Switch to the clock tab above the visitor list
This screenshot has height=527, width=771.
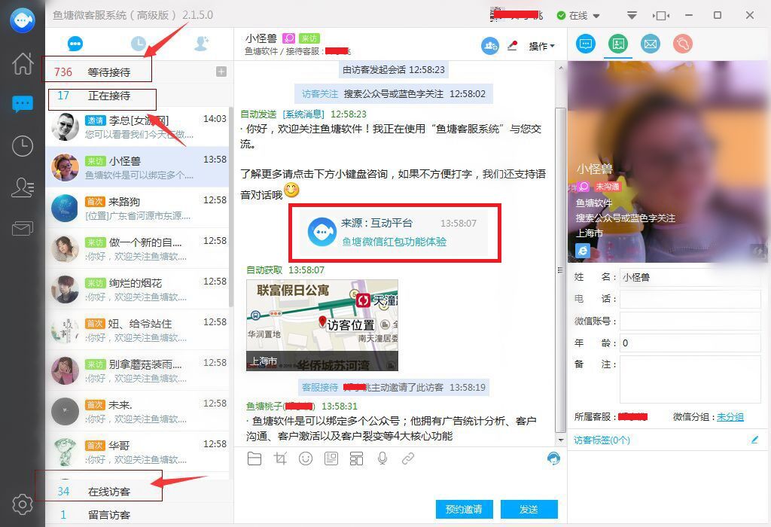tap(139, 44)
